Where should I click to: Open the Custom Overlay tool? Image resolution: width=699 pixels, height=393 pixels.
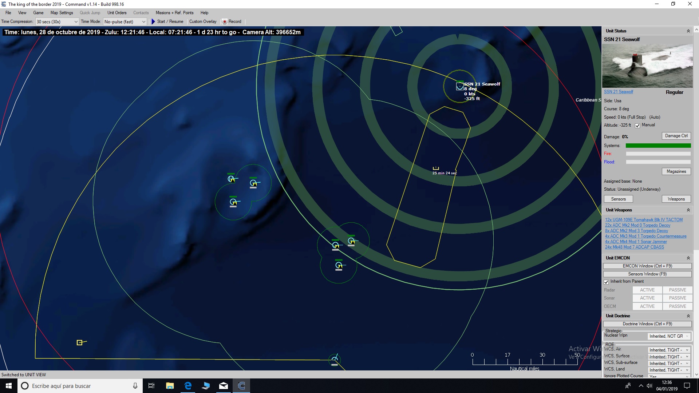(x=203, y=21)
